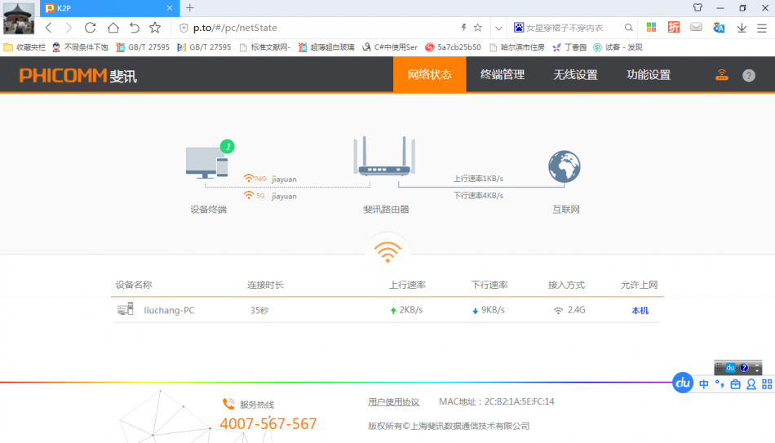Click the skin shirt icon in title bar
775x443 pixels.
click(697, 7)
